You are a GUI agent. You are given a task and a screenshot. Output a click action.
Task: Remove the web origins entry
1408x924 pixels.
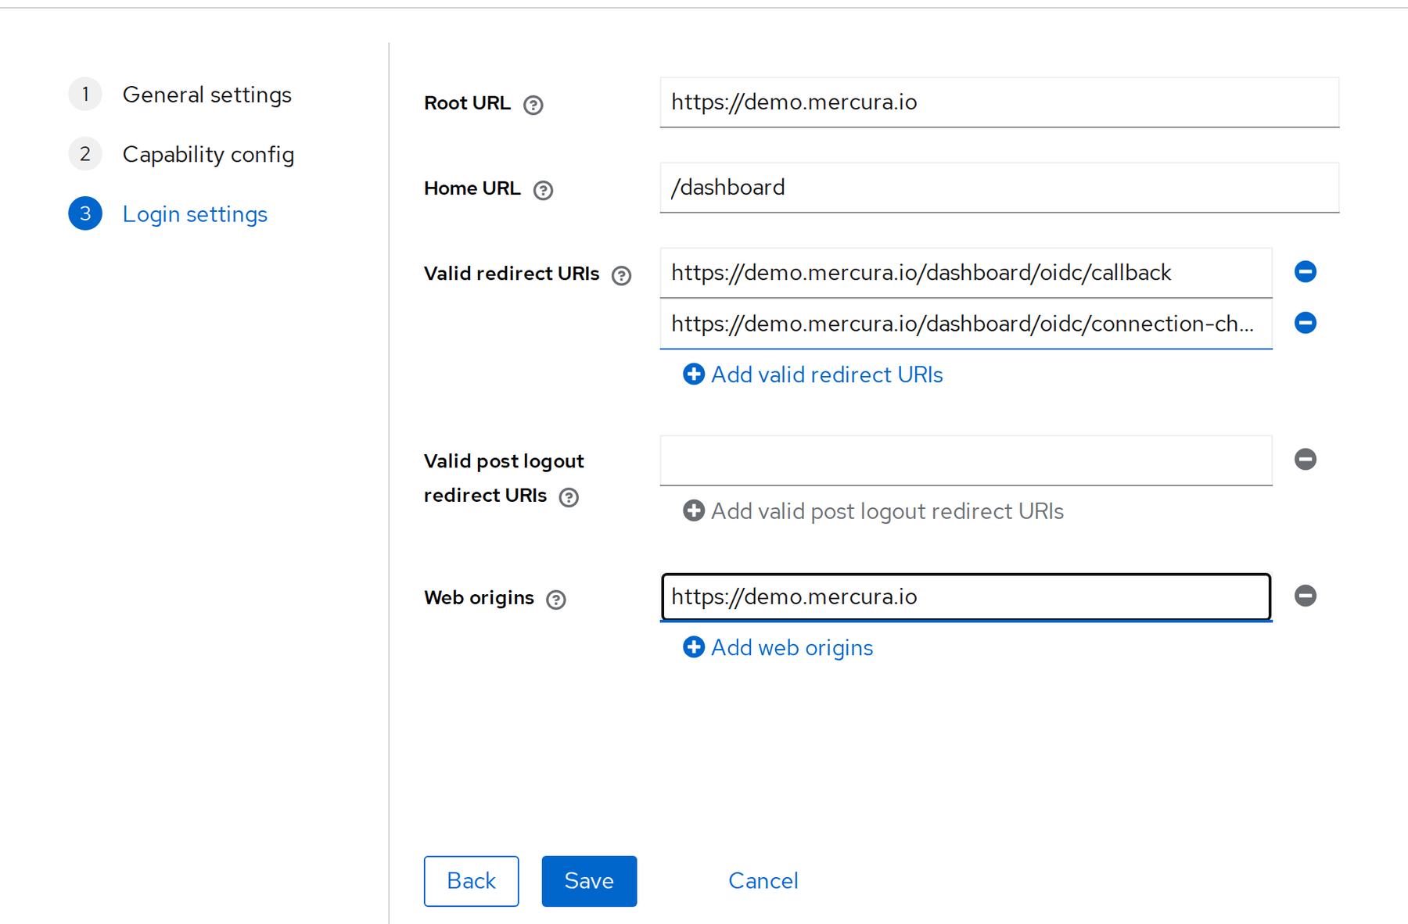(1306, 596)
